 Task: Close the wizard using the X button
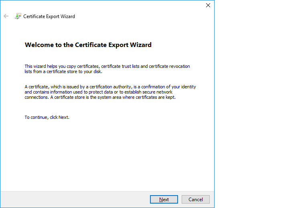[208, 5]
